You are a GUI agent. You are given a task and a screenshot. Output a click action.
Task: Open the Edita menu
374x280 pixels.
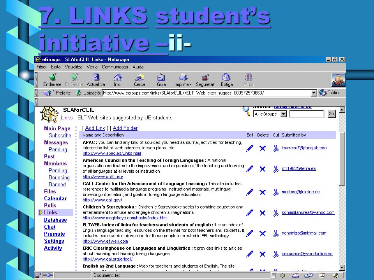coord(56,67)
